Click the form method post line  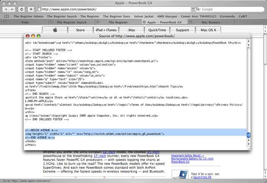pos(91,61)
